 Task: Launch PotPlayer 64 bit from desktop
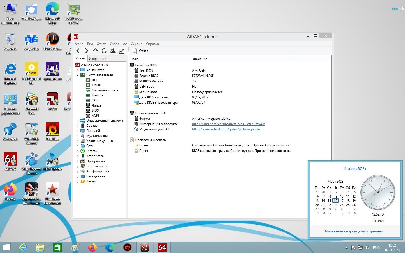pyautogui.click(x=31, y=73)
